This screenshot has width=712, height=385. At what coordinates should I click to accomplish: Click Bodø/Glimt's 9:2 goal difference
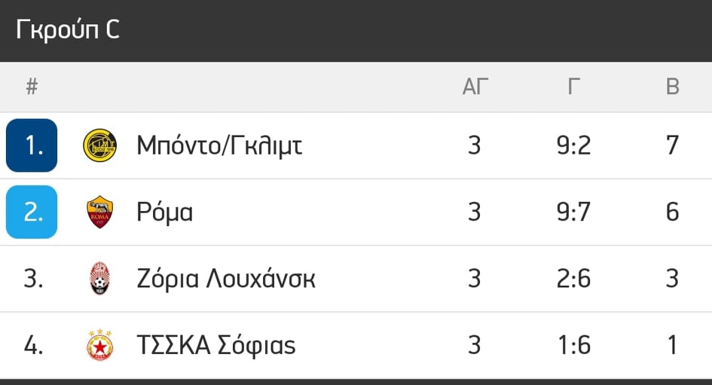[x=574, y=145]
